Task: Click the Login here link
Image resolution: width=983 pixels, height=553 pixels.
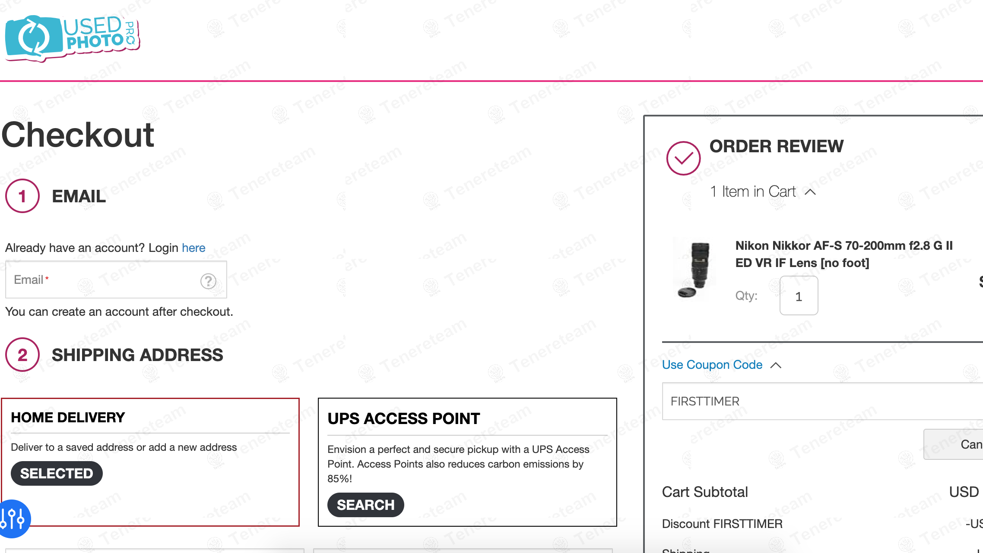Action: coord(193,248)
